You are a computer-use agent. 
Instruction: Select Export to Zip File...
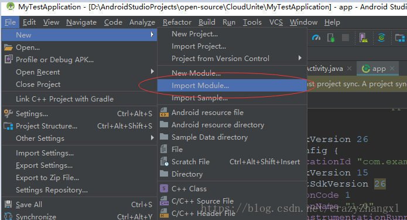pos(47,178)
